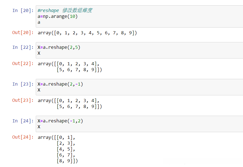Click the In [23] prompt label
This screenshot has width=243, height=167.
click(23, 84)
